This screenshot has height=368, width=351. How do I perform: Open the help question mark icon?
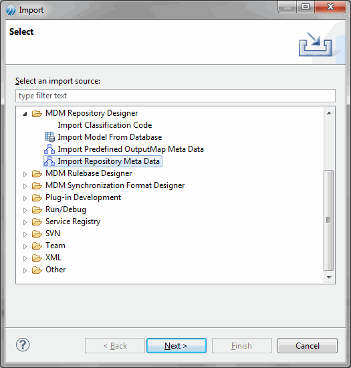(23, 345)
